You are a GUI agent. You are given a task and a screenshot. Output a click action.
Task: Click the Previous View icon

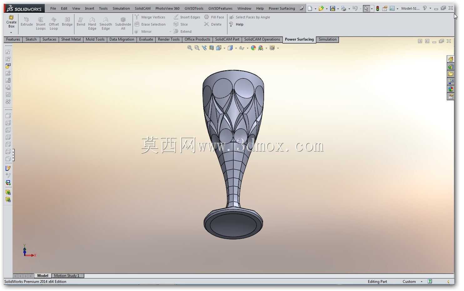point(204,48)
